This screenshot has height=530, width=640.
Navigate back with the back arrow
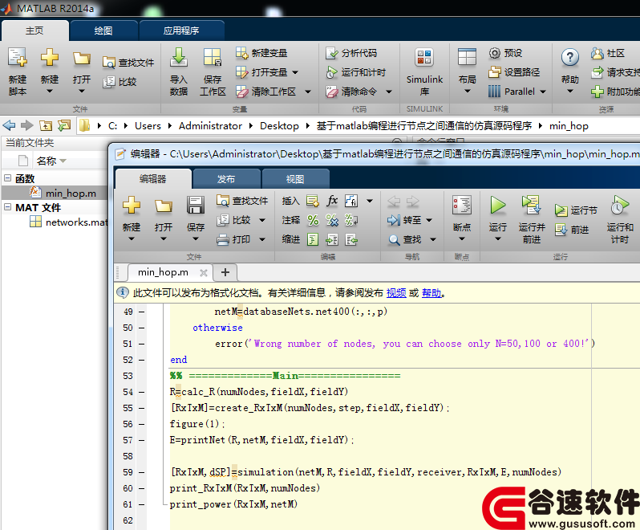tap(9, 125)
